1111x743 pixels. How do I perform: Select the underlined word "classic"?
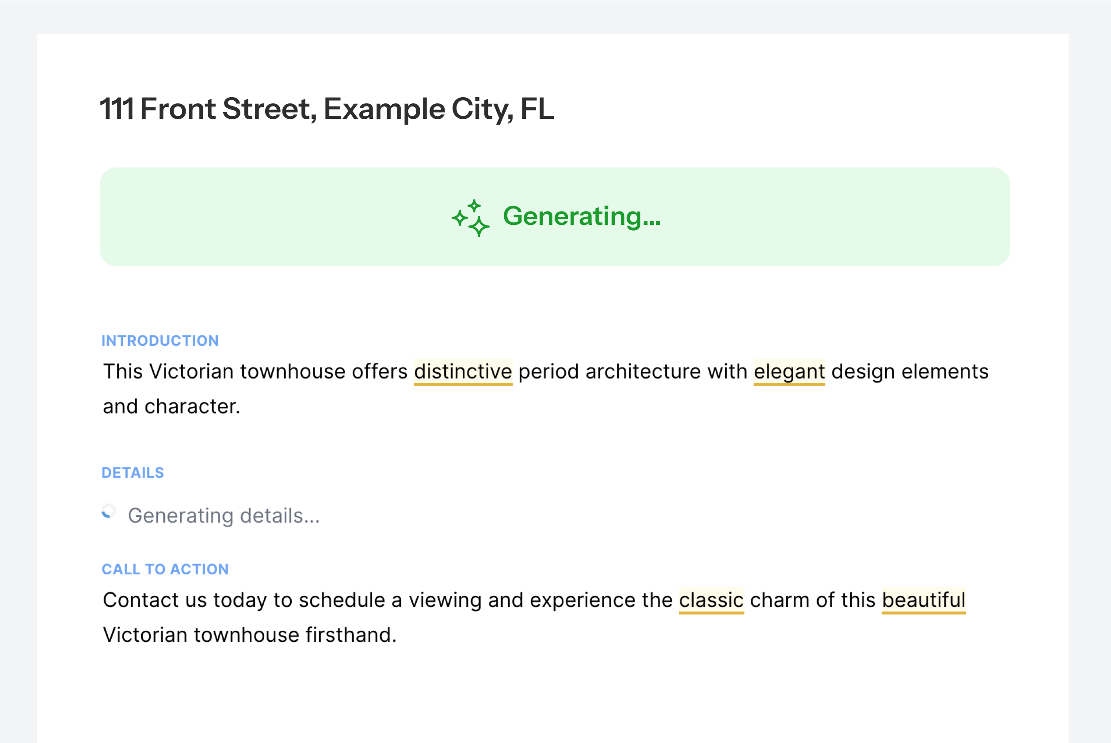[x=711, y=600]
